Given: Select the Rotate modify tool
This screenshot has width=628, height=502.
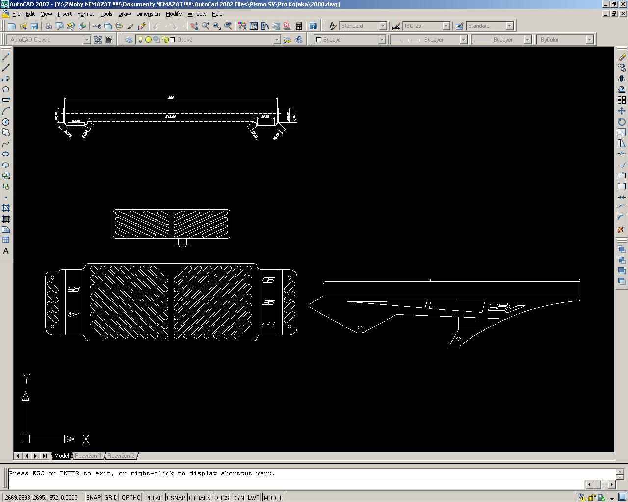Looking at the screenshot, I should [x=622, y=122].
